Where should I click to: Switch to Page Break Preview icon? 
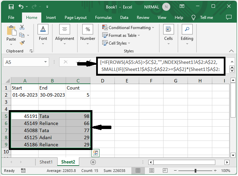coord(165,171)
